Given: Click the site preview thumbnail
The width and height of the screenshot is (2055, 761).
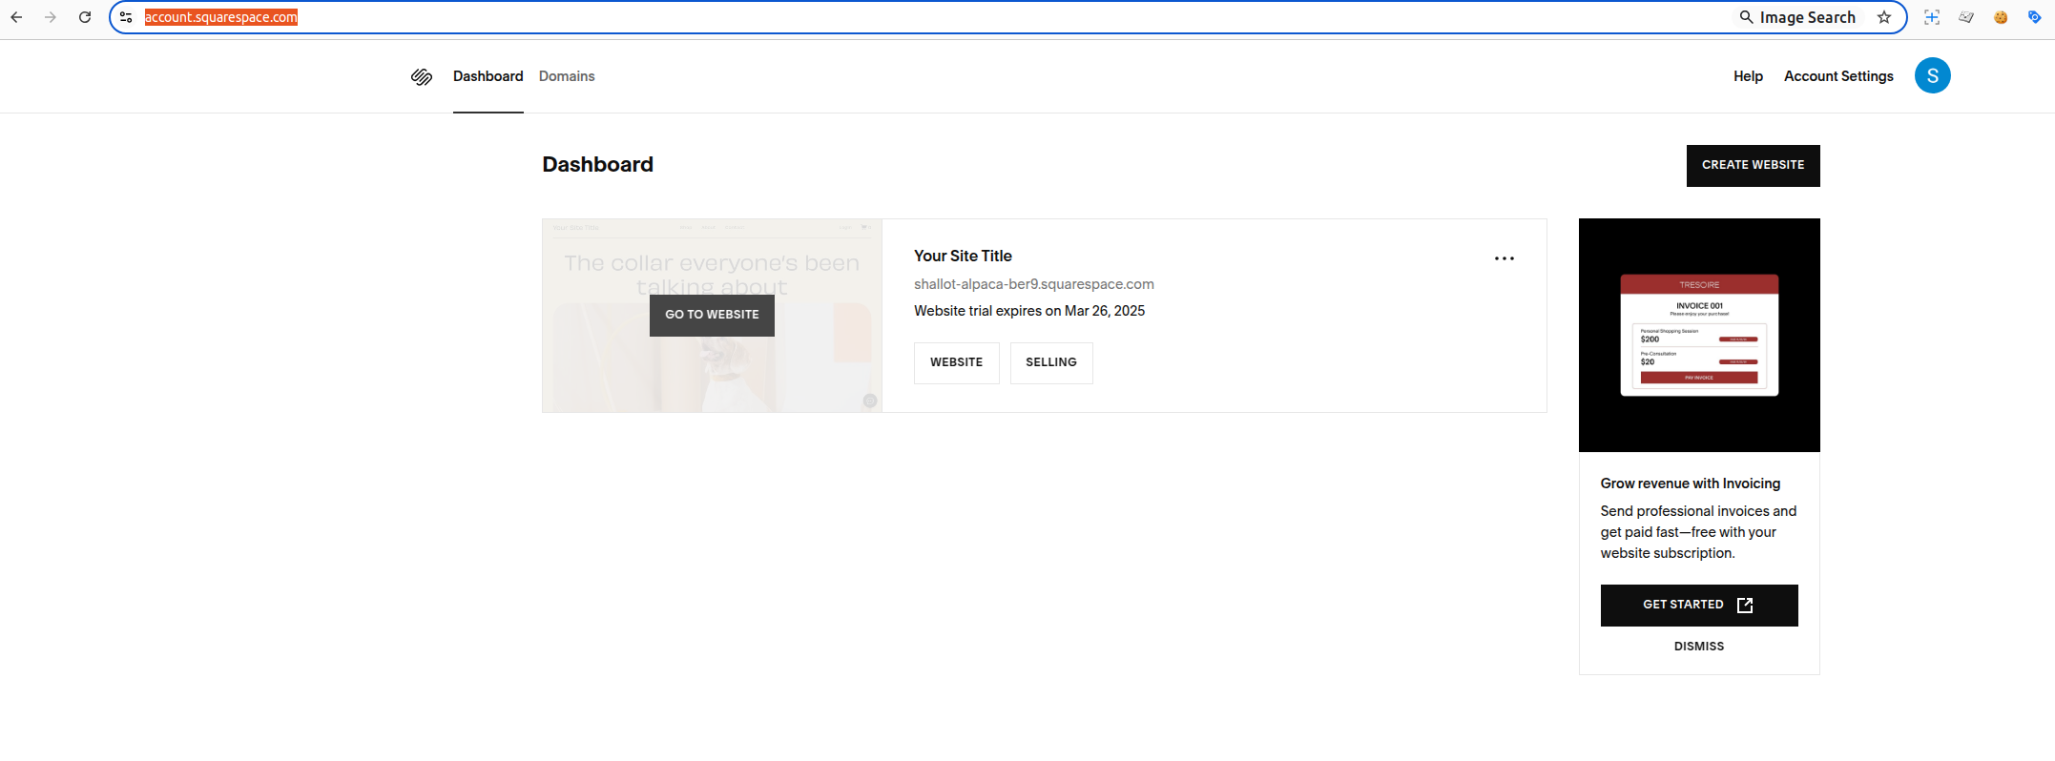Looking at the screenshot, I should [x=712, y=316].
